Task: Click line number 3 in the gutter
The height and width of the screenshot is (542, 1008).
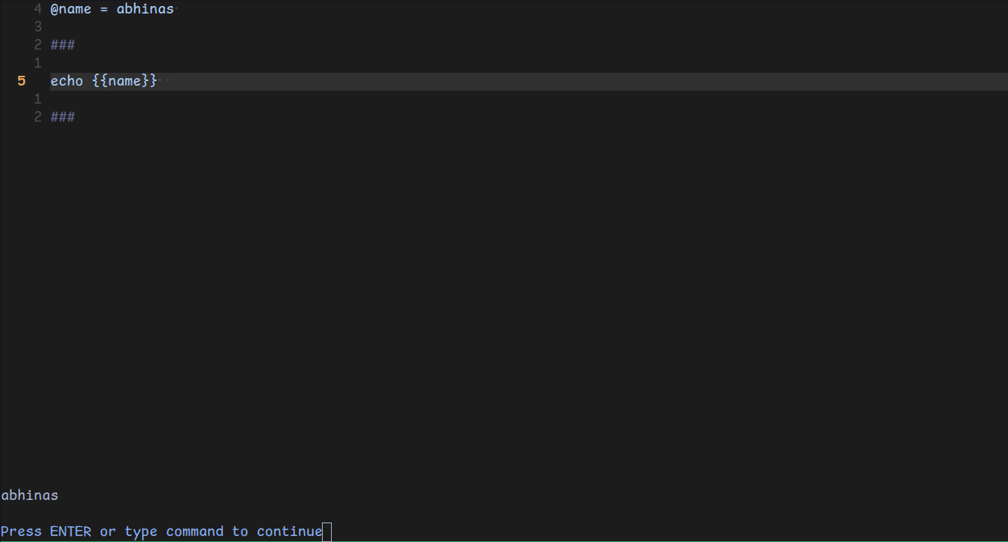Action: 38,27
